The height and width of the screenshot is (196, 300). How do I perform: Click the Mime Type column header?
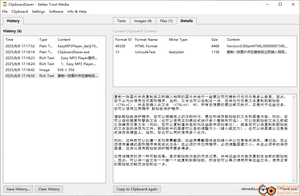point(188,39)
